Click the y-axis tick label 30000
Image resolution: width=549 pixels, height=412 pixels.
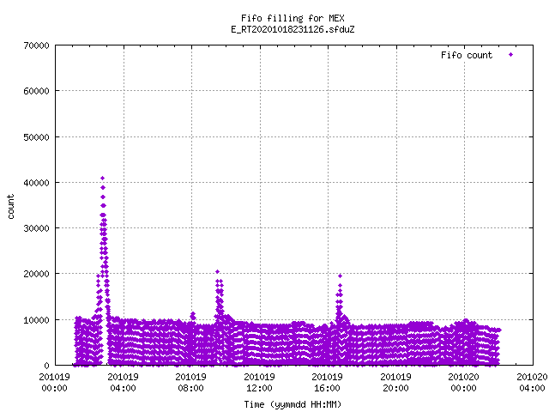[36, 228]
